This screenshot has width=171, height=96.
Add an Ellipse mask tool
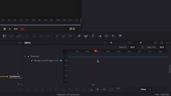(34, 36)
